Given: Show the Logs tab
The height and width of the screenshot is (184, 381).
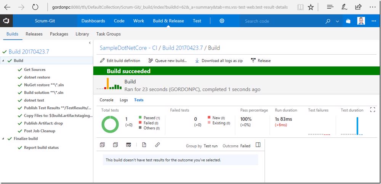Looking at the screenshot, I should pyautogui.click(x=124, y=100).
